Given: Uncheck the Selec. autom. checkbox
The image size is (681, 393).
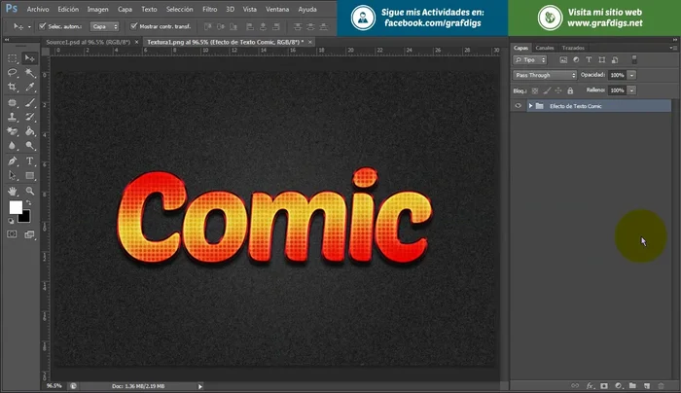Looking at the screenshot, I should [42, 26].
